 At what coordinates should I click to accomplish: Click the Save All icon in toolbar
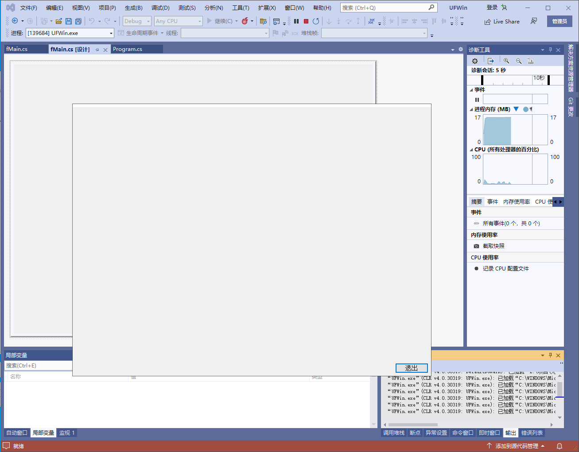(x=78, y=21)
